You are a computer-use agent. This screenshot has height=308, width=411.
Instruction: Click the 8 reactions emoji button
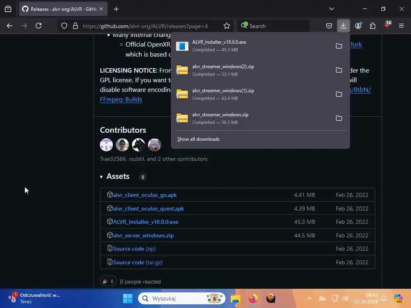[x=108, y=281]
